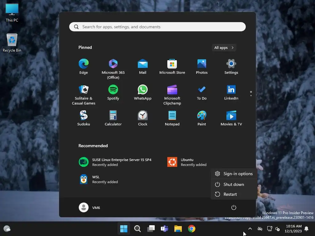This screenshot has width=315, height=236.
Task: Open taskbar Search
Action: 138,229
